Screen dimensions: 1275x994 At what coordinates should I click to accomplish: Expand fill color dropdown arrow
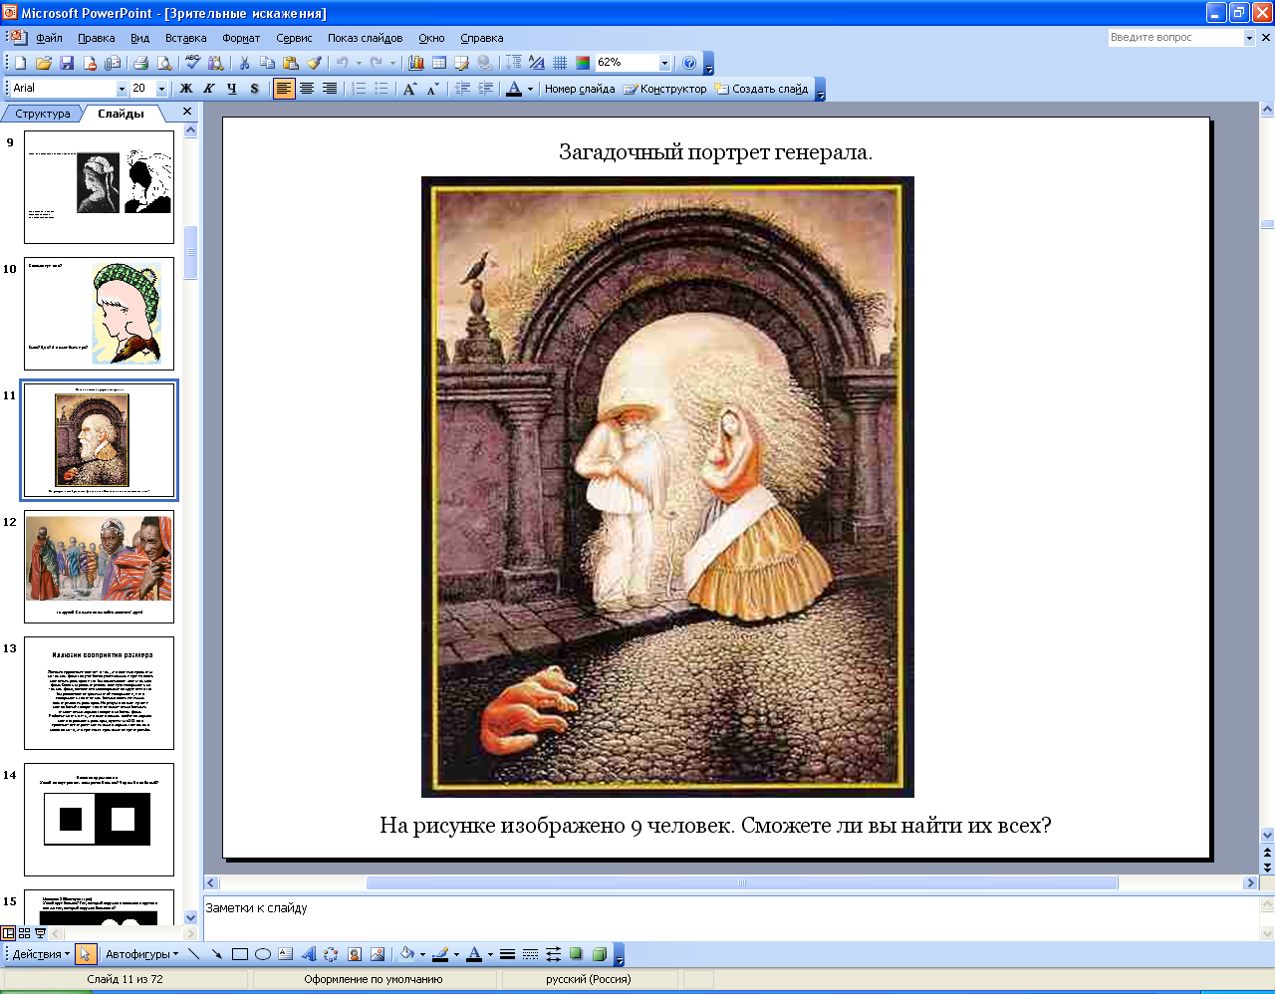coord(422,954)
